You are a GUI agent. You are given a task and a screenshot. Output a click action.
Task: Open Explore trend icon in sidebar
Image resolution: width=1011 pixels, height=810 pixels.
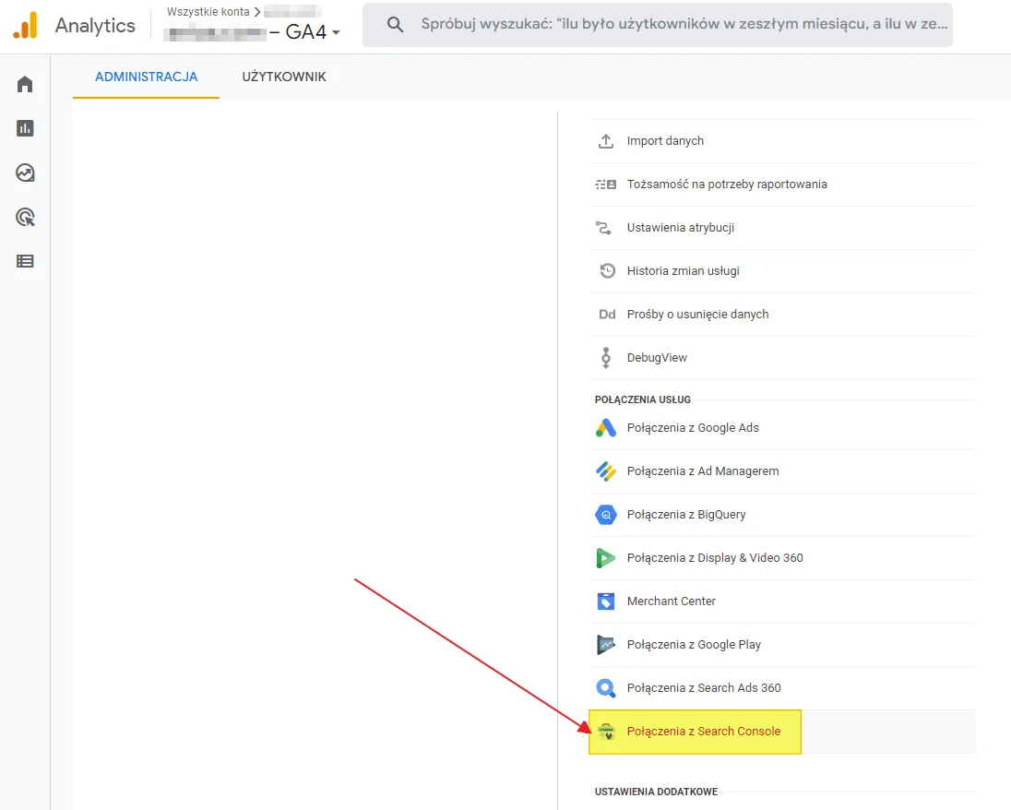click(25, 173)
